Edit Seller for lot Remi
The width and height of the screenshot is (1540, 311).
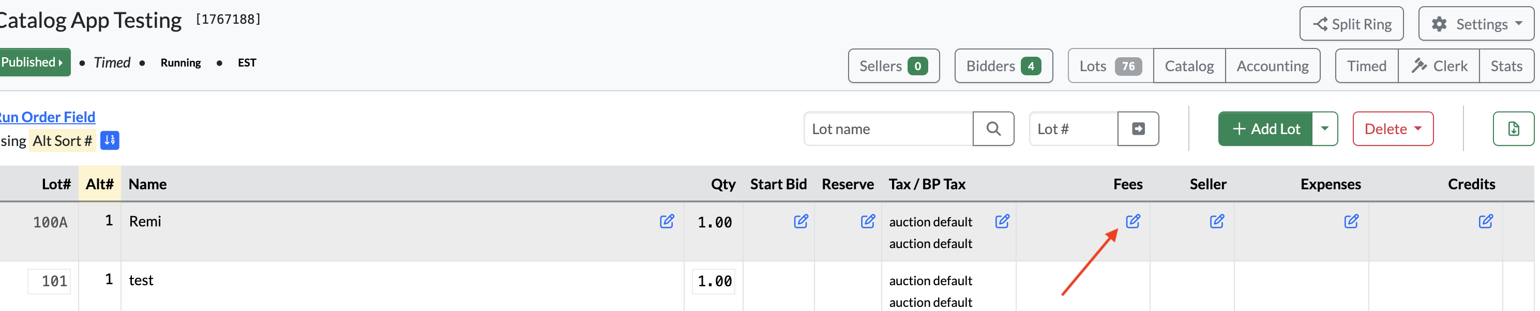point(1217,222)
